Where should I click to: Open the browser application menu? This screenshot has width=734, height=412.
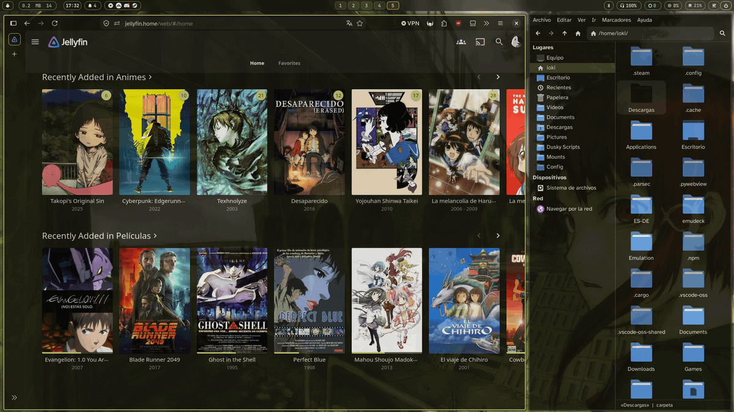pos(500,23)
